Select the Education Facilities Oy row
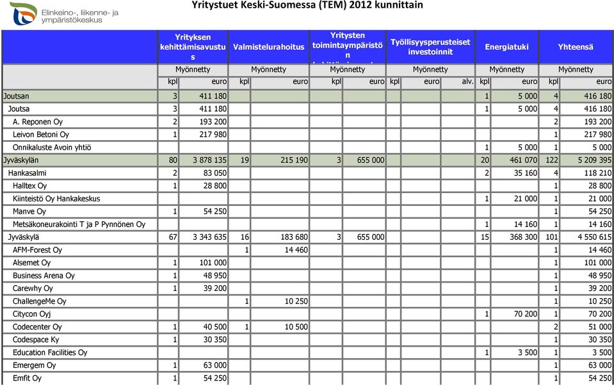Image resolution: width=614 pixels, height=385 pixels. tap(307, 352)
